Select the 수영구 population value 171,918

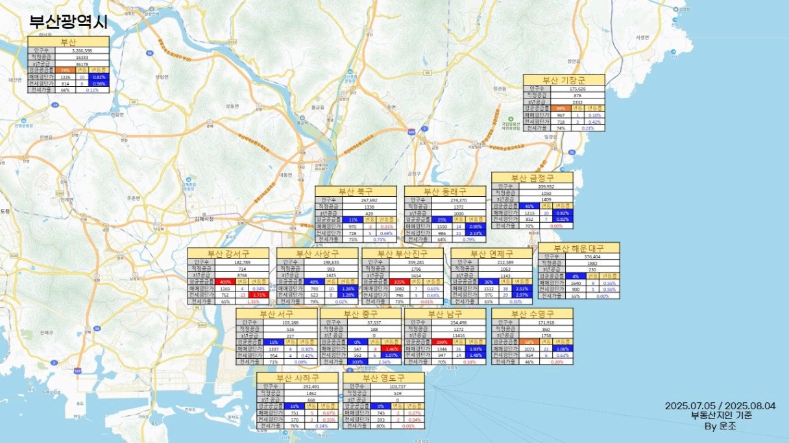pyautogui.click(x=546, y=323)
